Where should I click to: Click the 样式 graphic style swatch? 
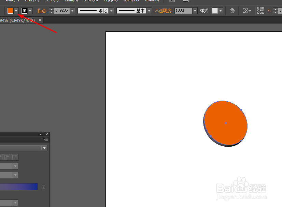tap(215, 11)
